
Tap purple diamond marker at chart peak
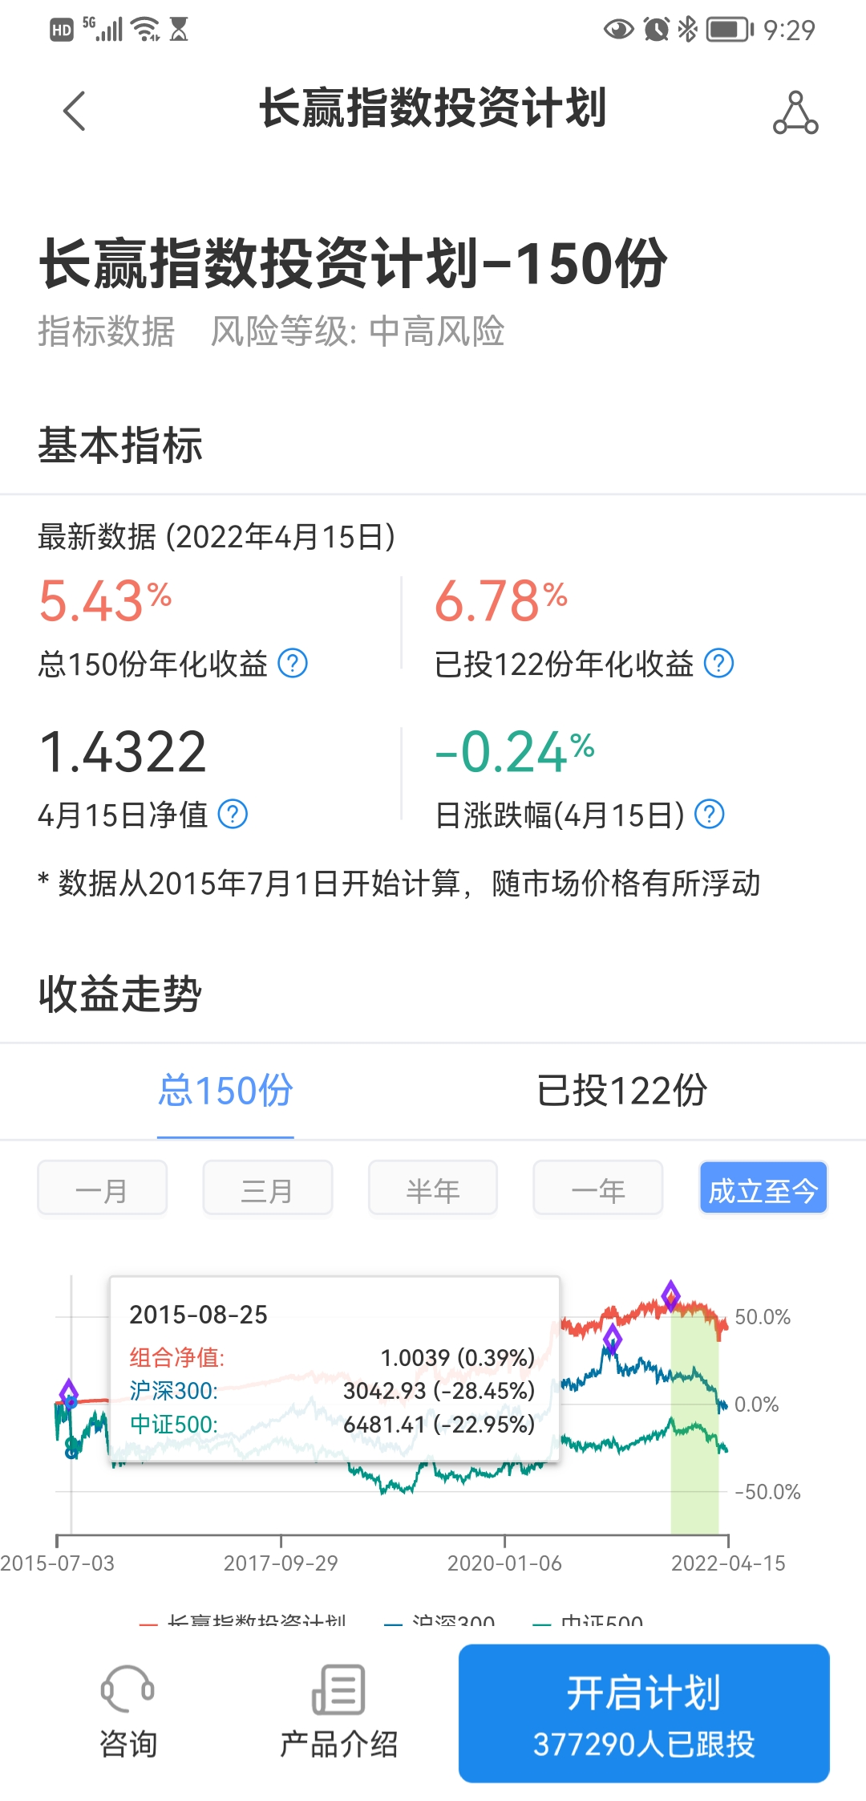pyautogui.click(x=671, y=1295)
